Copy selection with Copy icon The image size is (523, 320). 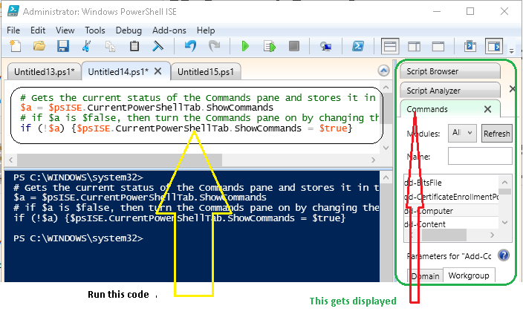110,46
